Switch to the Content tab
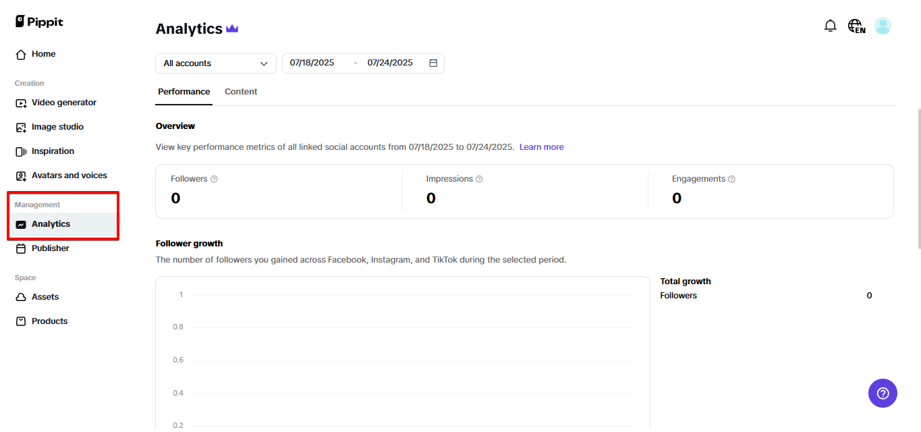The width and height of the screenshot is (921, 432). pos(241,91)
